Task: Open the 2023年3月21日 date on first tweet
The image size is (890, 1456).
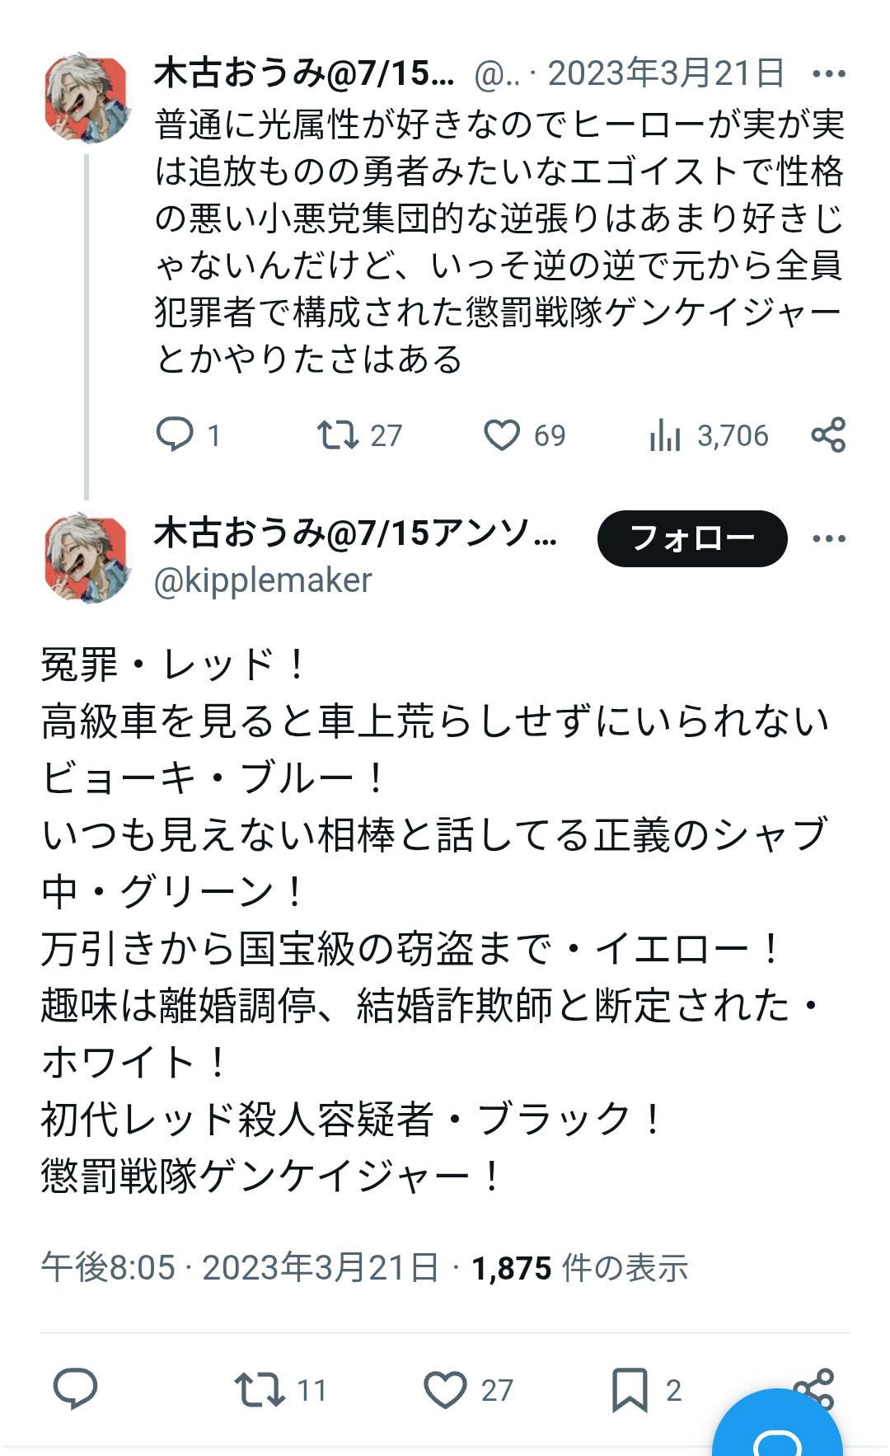Action: pos(666,74)
